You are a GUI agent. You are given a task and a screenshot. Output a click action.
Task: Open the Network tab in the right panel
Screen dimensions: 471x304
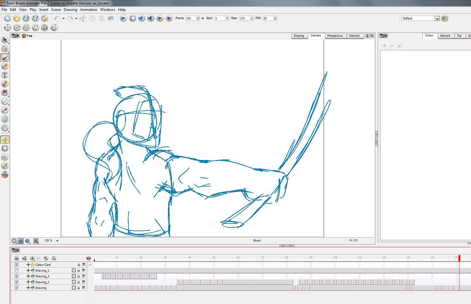(445, 36)
